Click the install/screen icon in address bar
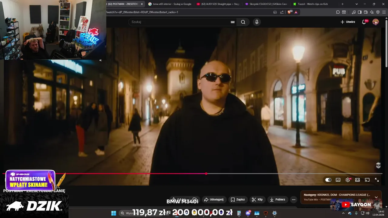Image resolution: width=388 pixels, height=218 pixels. pyautogui.click(x=275, y=12)
